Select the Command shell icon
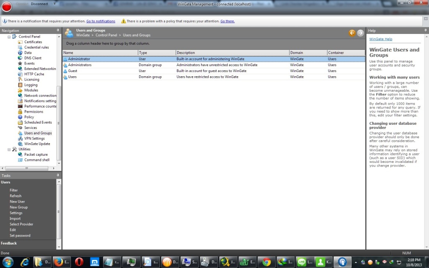This screenshot has width=429, height=268. pos(20,160)
